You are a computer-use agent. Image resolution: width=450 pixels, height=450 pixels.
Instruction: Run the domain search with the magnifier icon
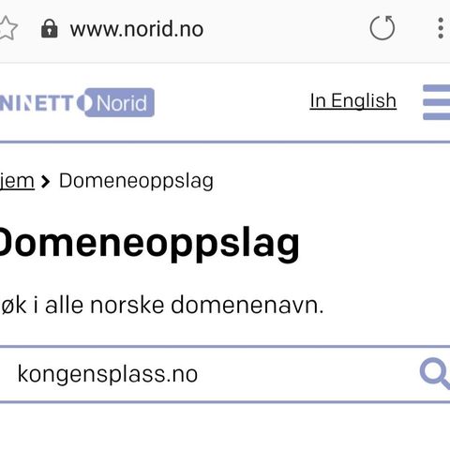[435, 373]
